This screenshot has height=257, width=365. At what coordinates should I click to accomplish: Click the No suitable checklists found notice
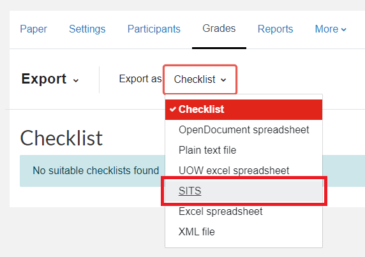coord(96,171)
